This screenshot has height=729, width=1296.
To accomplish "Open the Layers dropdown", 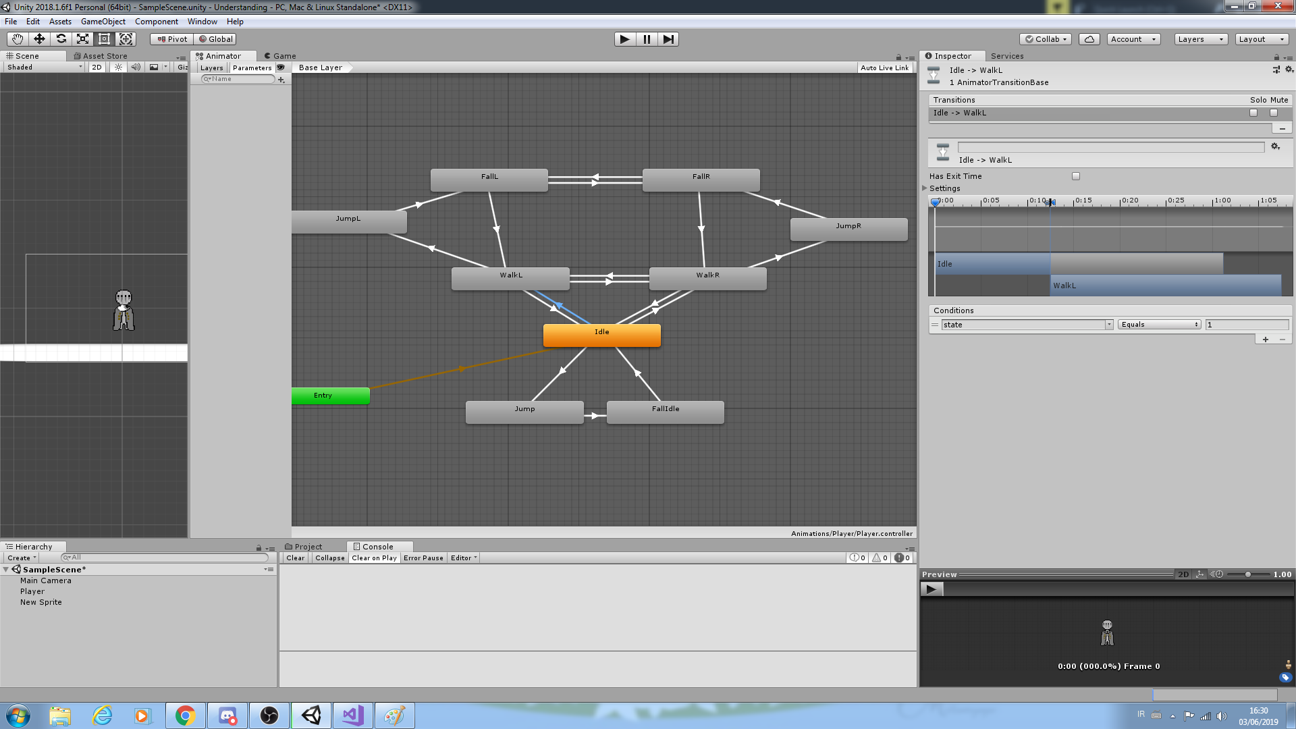I will pos(1201,39).
